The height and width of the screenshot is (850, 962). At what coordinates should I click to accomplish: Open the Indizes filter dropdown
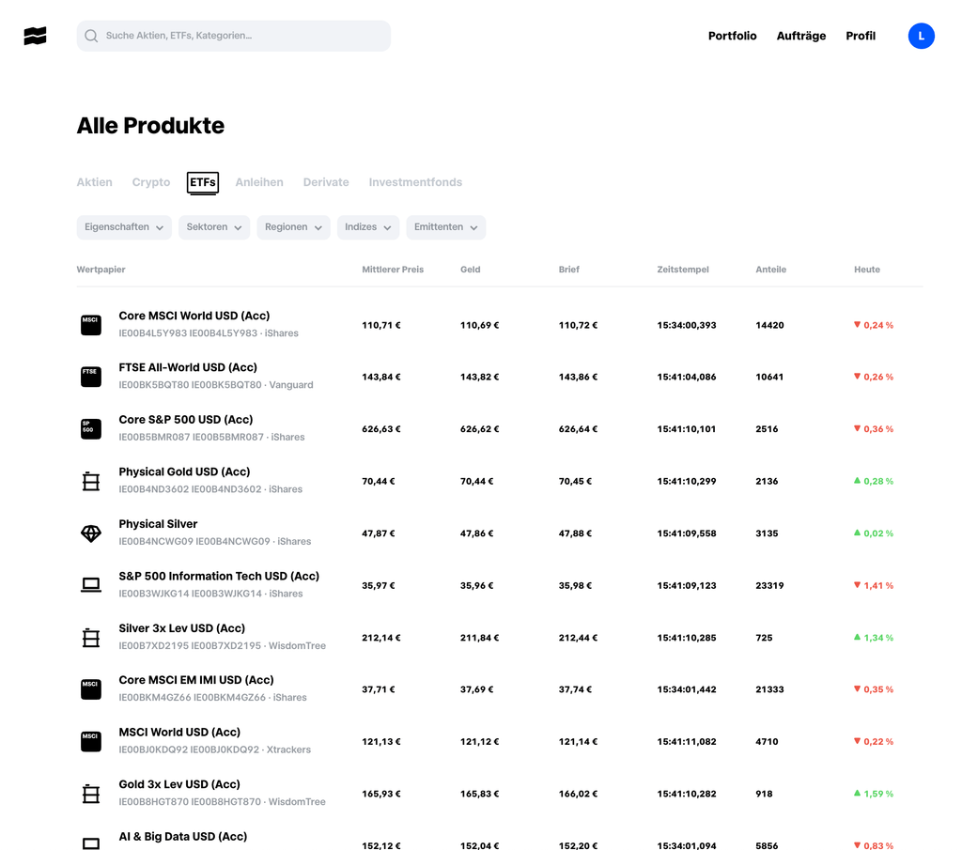pos(367,227)
